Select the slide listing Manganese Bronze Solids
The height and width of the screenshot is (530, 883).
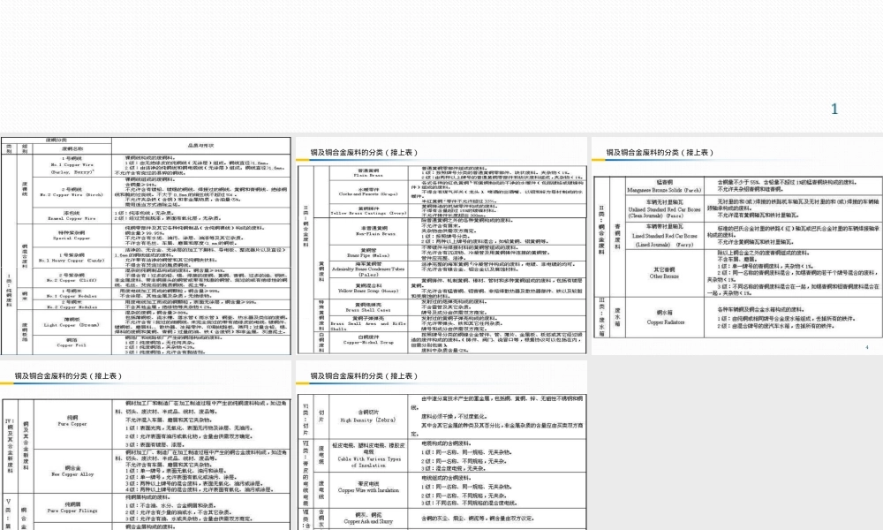737,246
